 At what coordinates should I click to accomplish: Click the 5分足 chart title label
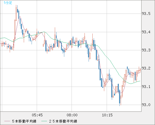pyautogui.click(x=8, y=3)
